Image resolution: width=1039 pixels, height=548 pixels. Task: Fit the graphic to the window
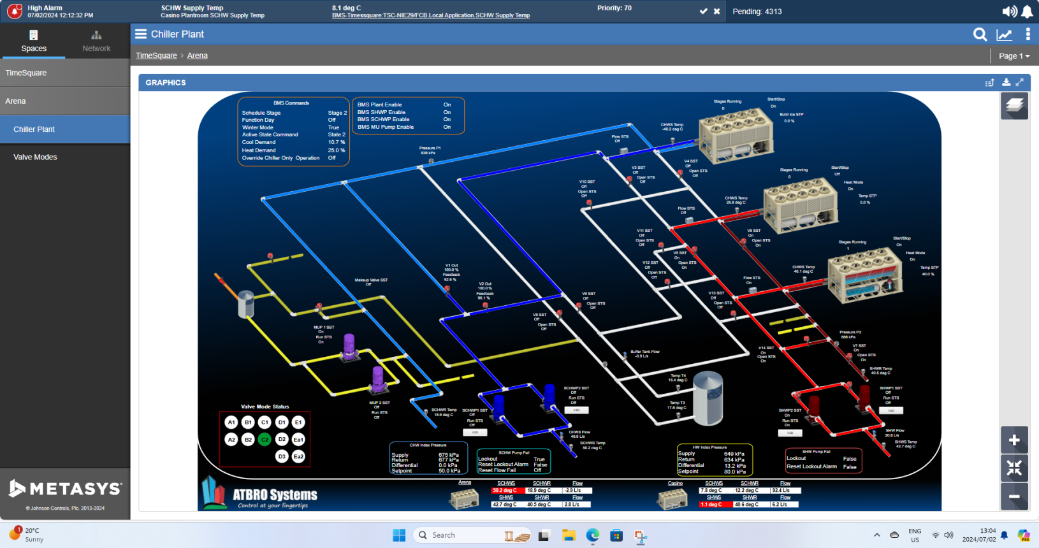[x=1014, y=468]
